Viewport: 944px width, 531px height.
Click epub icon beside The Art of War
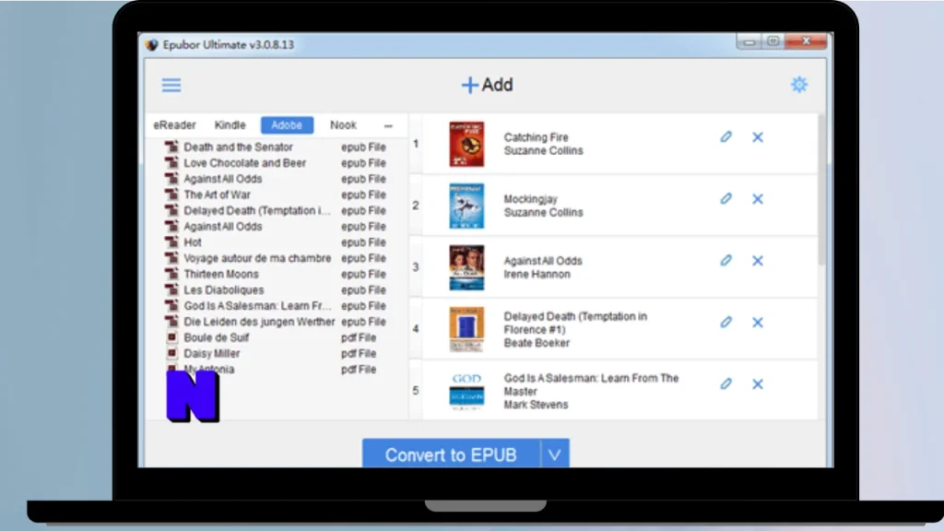pos(171,194)
